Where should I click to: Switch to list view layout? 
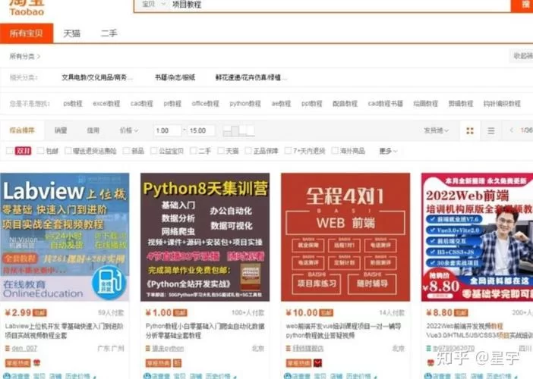(490, 130)
